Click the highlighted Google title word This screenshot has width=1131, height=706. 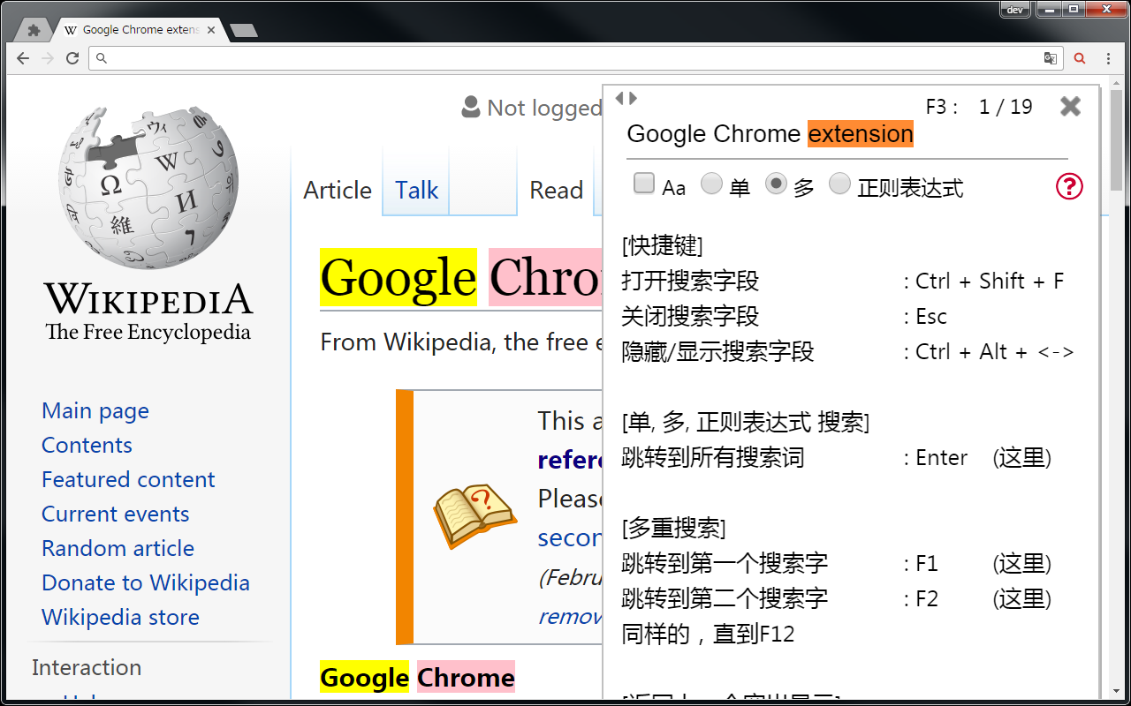[399, 277]
